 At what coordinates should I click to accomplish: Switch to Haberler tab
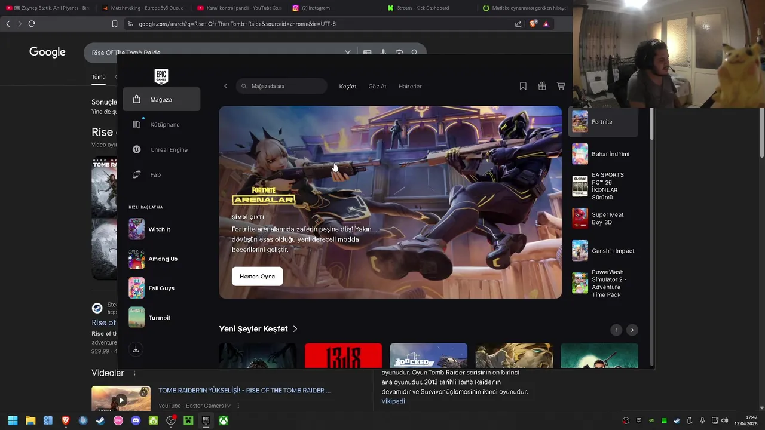point(410,87)
